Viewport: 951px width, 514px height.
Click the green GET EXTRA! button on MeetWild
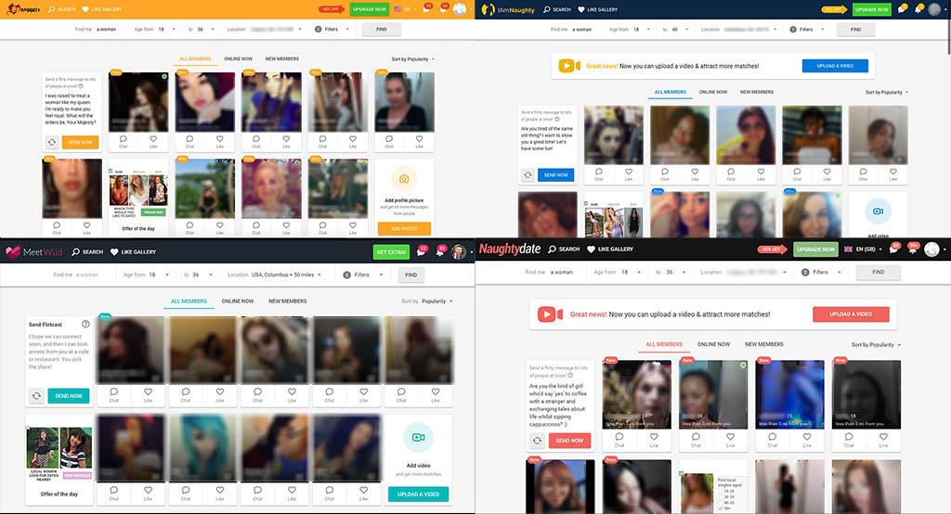point(391,252)
